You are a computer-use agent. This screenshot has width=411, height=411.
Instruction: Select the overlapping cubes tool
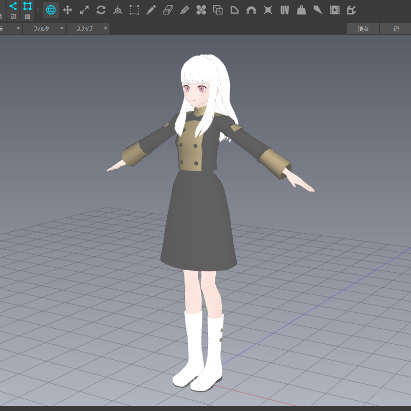tap(218, 10)
